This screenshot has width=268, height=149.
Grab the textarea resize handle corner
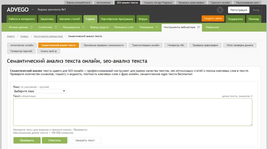[251, 125]
